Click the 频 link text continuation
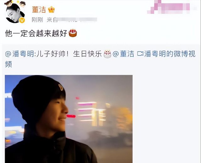Viewport: 201px width, 163px height. click(x=8, y=64)
